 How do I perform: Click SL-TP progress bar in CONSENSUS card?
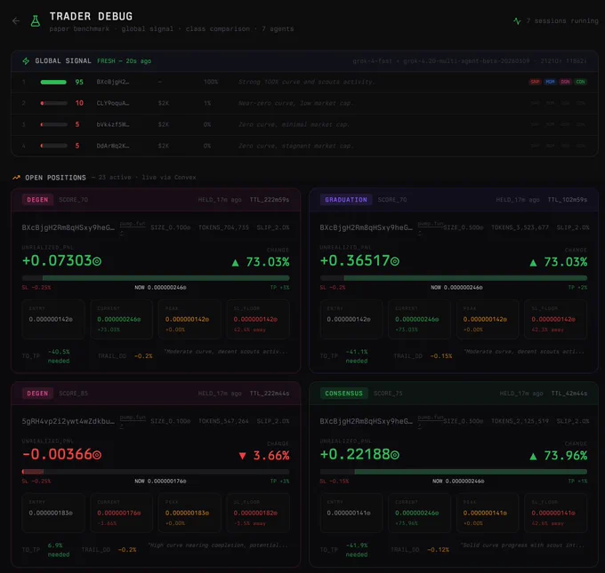[x=454, y=472]
